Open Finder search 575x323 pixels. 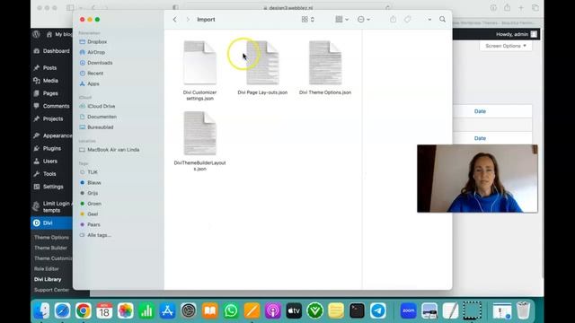coord(443,19)
